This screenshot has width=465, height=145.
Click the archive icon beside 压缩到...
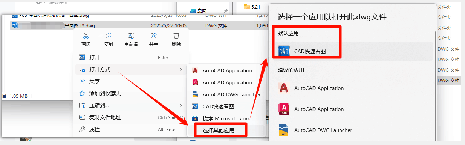tap(82, 105)
